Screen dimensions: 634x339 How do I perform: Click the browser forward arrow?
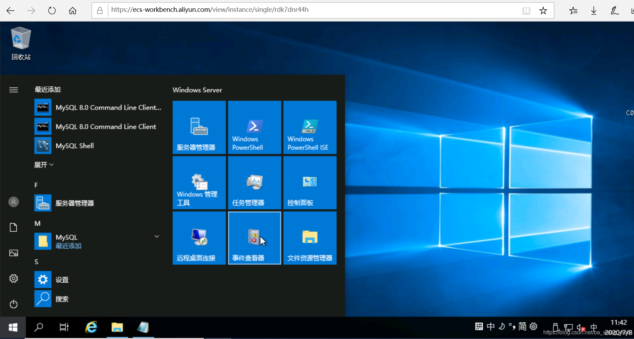click(x=31, y=11)
